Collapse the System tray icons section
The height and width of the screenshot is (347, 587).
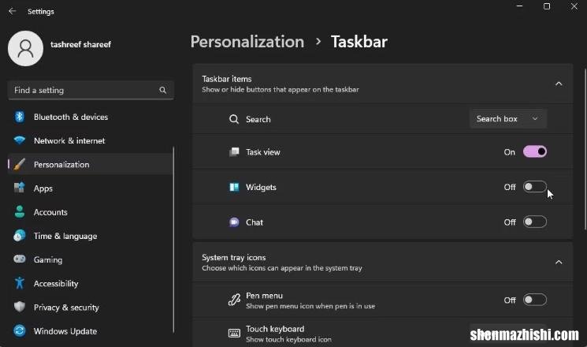pyautogui.click(x=559, y=263)
